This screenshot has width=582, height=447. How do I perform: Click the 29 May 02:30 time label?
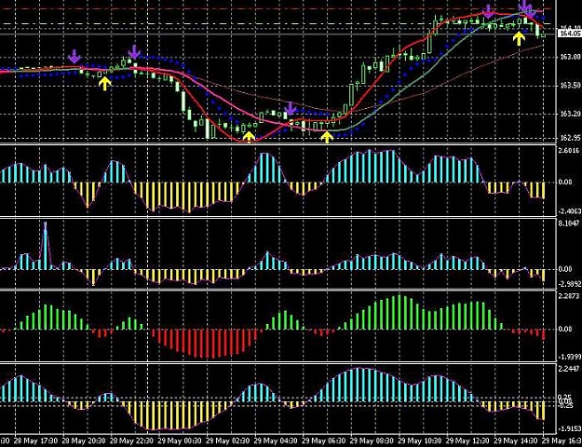227,441
